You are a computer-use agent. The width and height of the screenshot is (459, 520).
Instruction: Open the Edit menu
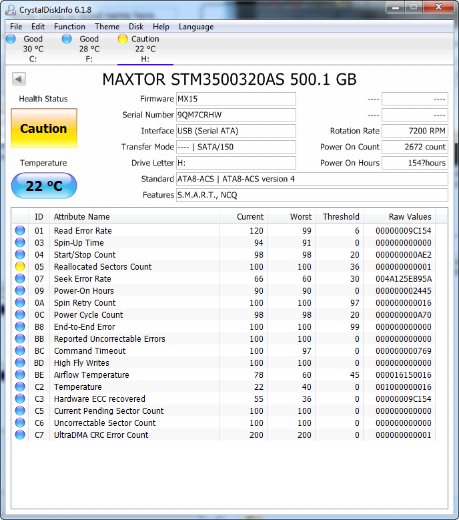[x=38, y=27]
